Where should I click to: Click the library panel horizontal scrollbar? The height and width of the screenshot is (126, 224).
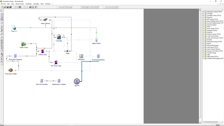(212, 122)
